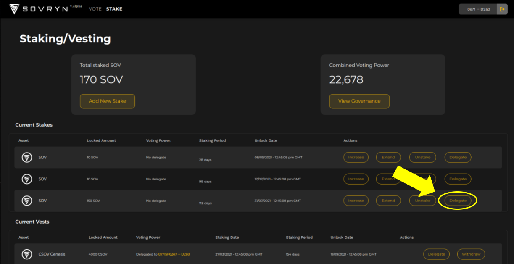Delegate the 98 days SOV stake

pyautogui.click(x=458, y=179)
